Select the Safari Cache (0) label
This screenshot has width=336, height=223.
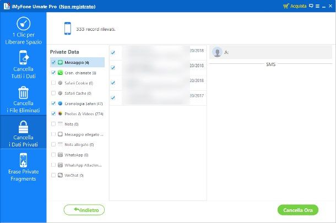(78, 94)
